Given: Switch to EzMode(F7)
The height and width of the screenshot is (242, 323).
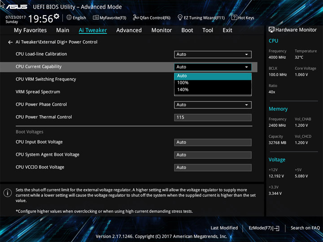Looking at the screenshot, I should click(264, 228).
